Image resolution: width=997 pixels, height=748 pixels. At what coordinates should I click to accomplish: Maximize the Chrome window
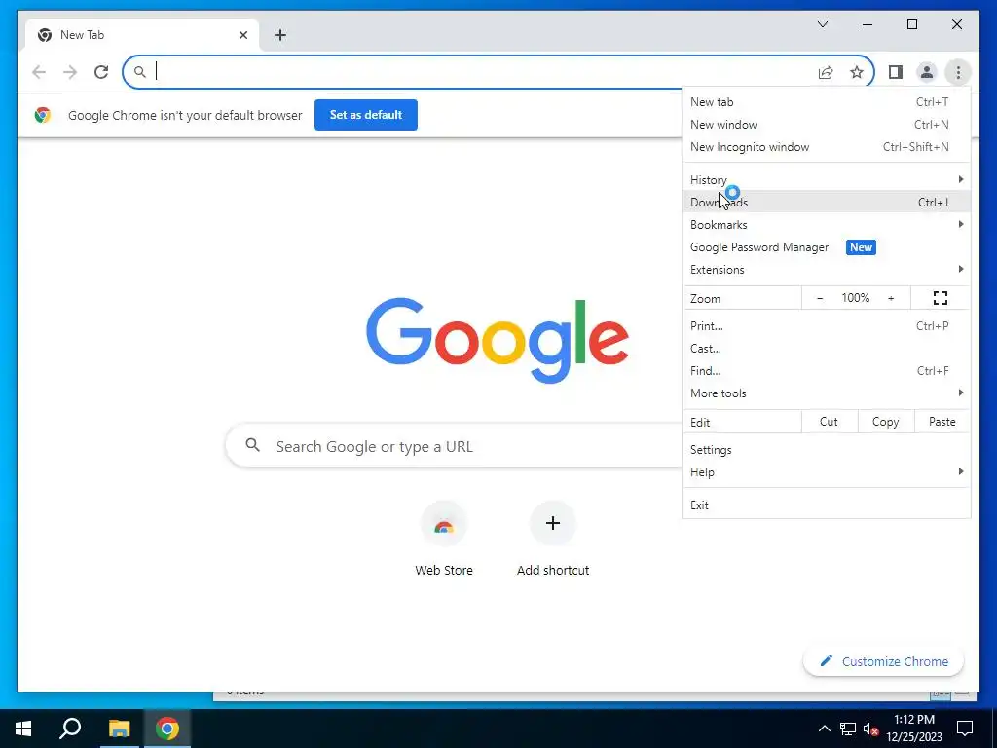pos(911,24)
